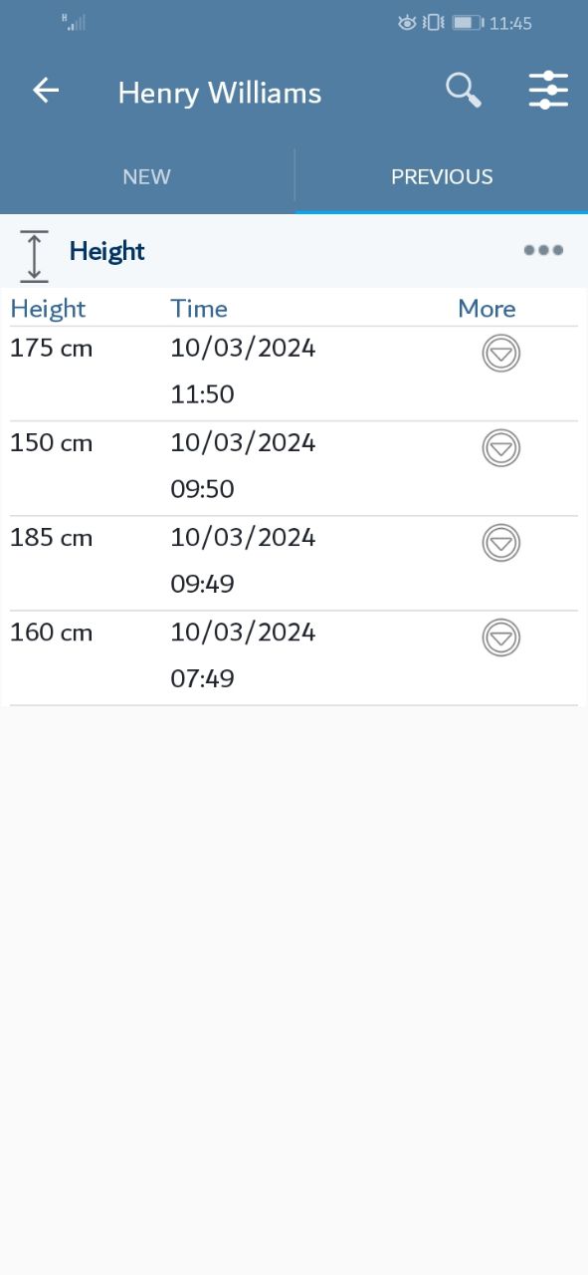The width and height of the screenshot is (588, 1275).
Task: Tap the eye comfort status bar icon
Action: [x=407, y=22]
